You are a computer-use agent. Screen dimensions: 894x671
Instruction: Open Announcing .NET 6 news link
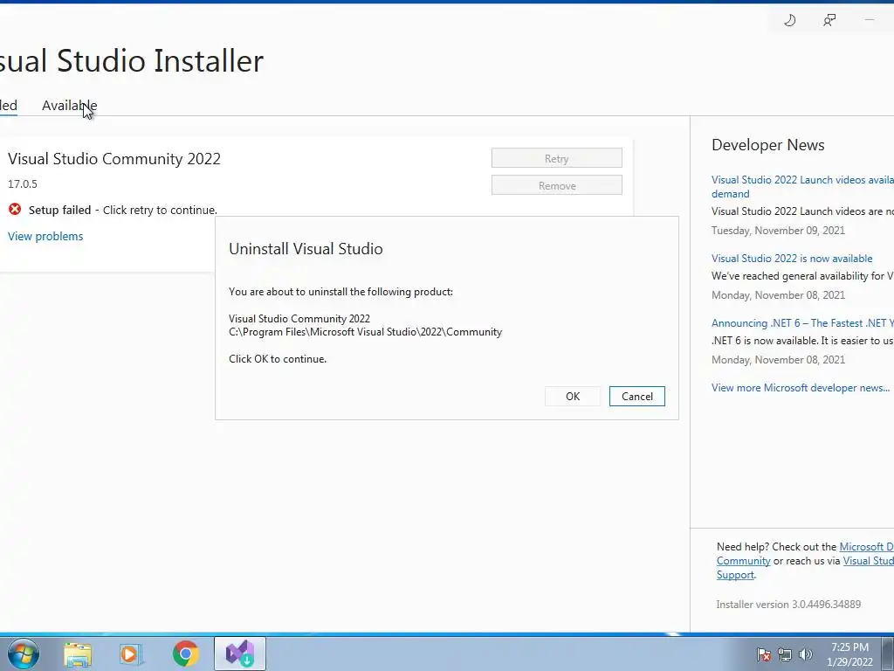tap(802, 323)
